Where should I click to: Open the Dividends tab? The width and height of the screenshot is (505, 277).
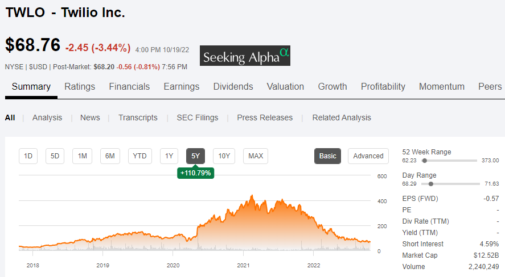pos(233,87)
